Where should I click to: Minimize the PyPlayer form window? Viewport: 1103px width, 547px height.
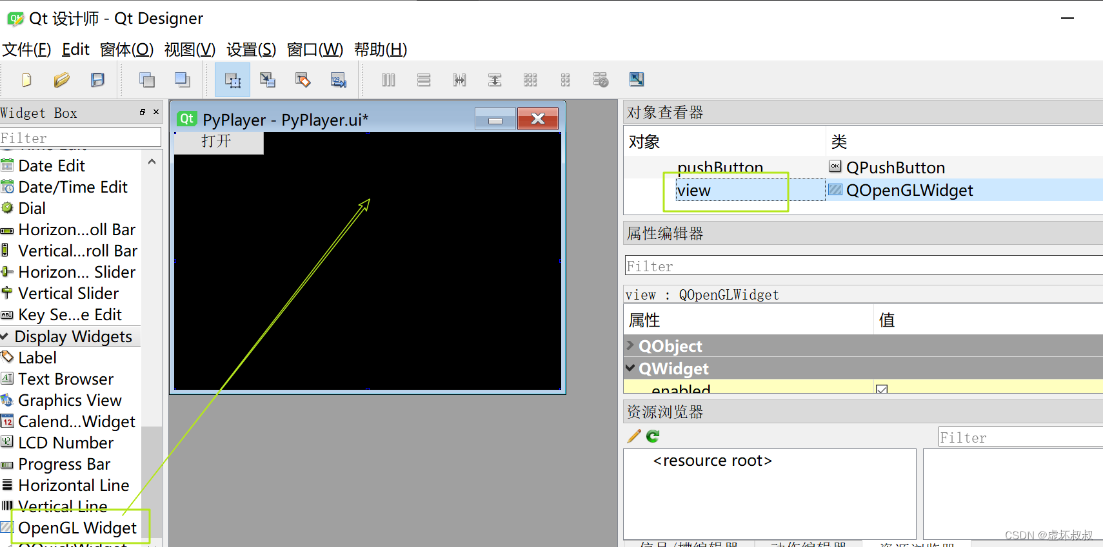tap(495, 119)
